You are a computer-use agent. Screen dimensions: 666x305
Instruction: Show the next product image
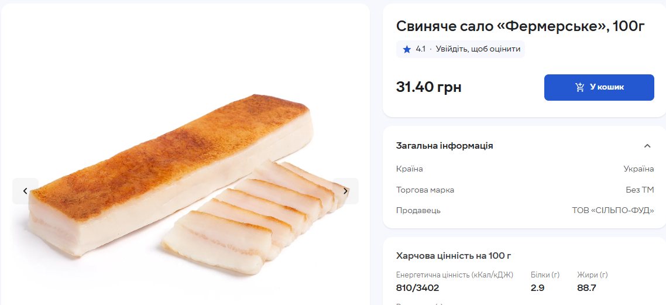coord(345,191)
